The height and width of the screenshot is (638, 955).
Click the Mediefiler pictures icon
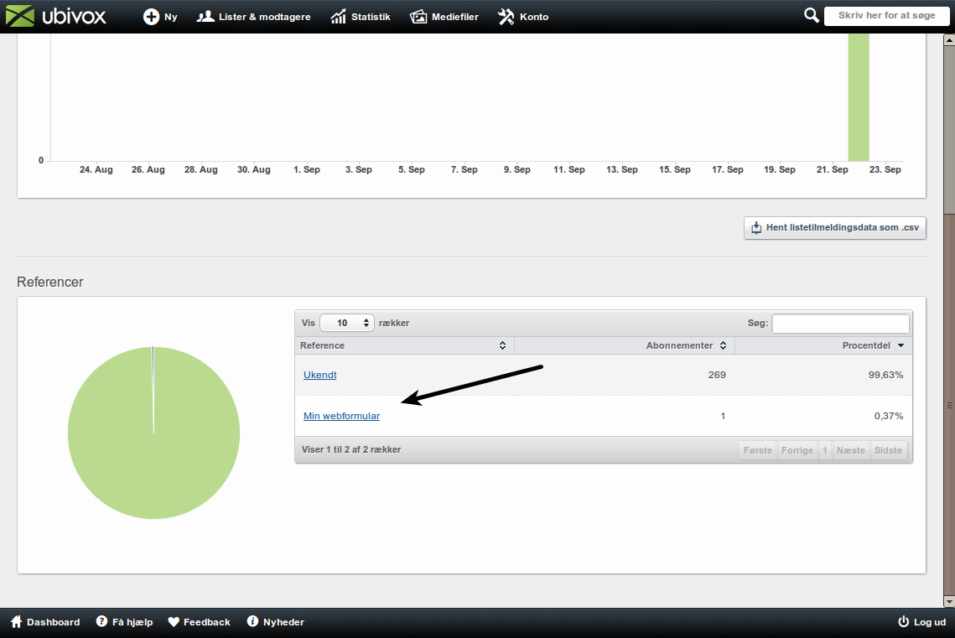[x=418, y=17]
